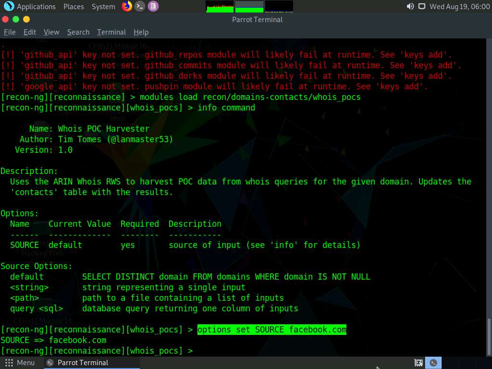Viewport: 492px width, 369px height.
Task: Open the Edit menu
Action: pyautogui.click(x=30, y=32)
